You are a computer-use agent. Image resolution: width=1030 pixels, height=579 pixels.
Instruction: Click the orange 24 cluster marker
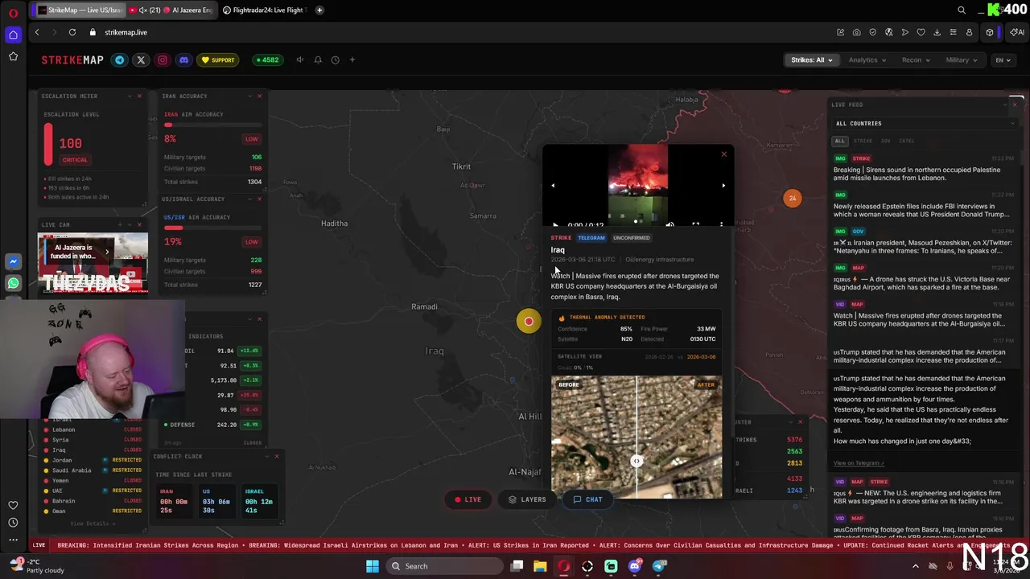pyautogui.click(x=793, y=198)
